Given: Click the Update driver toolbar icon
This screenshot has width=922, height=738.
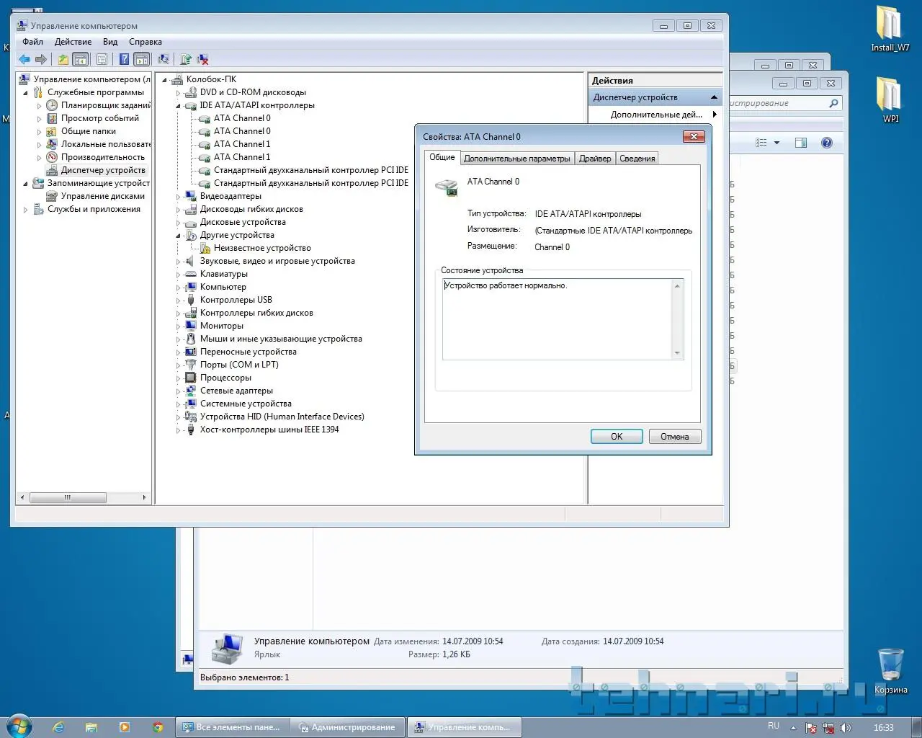Looking at the screenshot, I should tap(186, 60).
